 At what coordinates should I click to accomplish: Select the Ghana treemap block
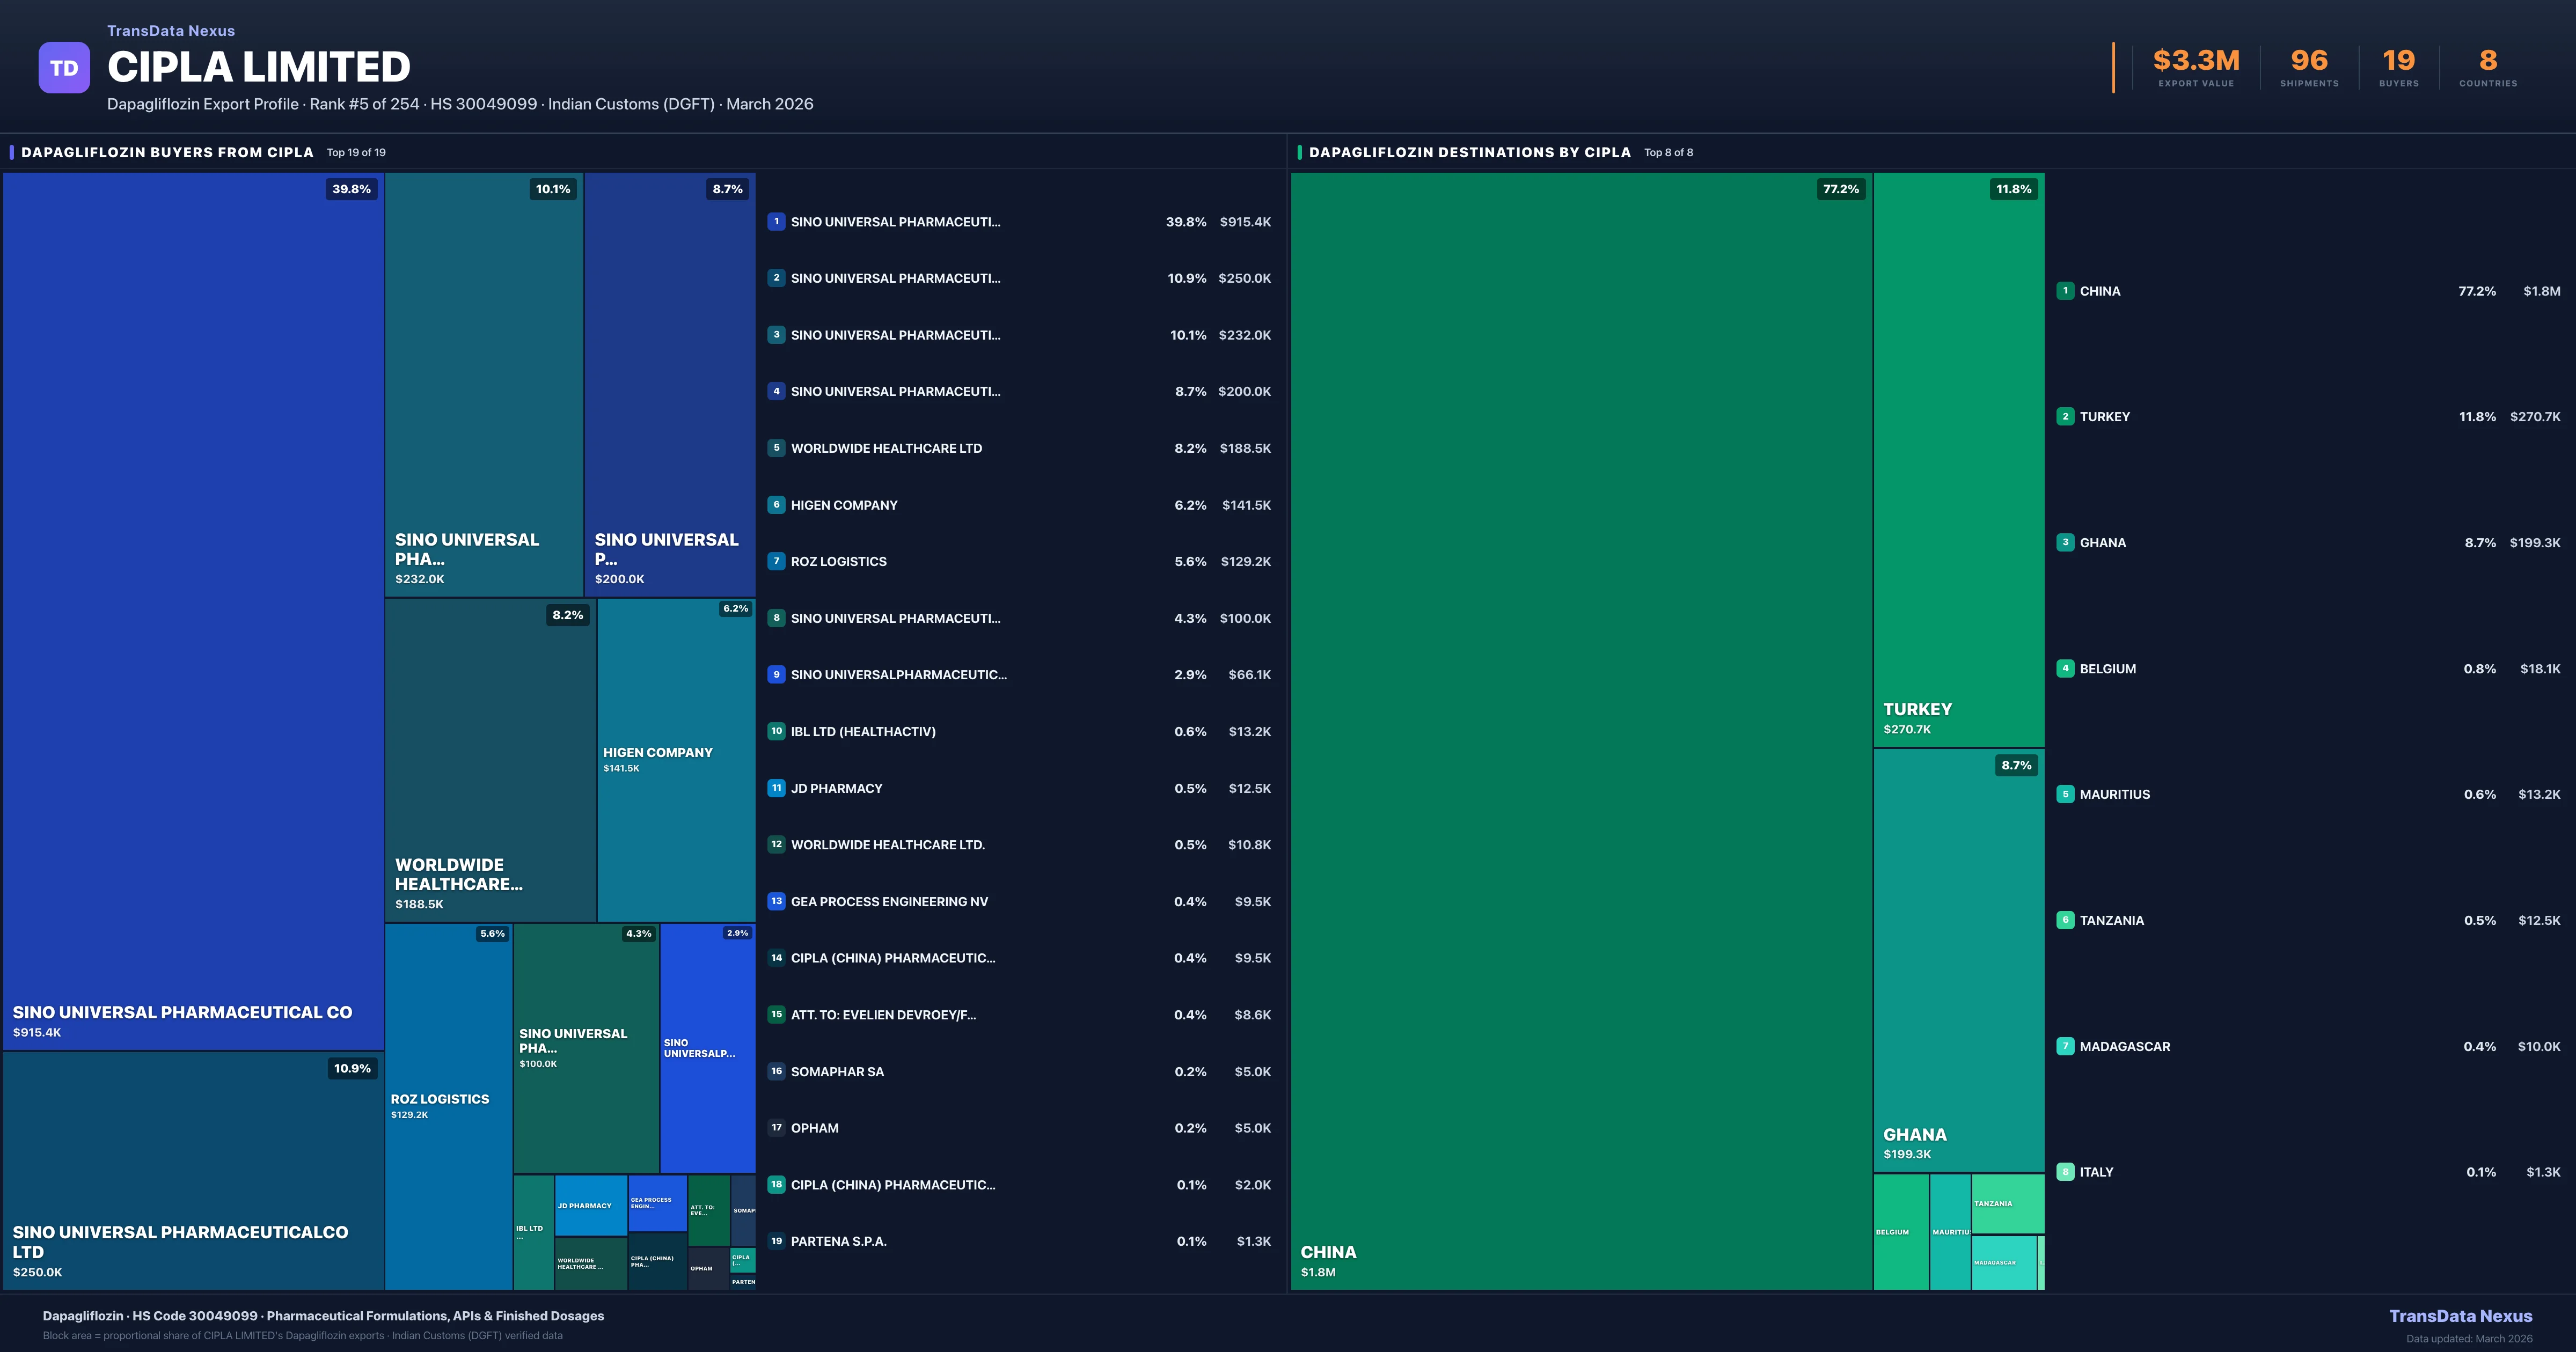pyautogui.click(x=1958, y=960)
